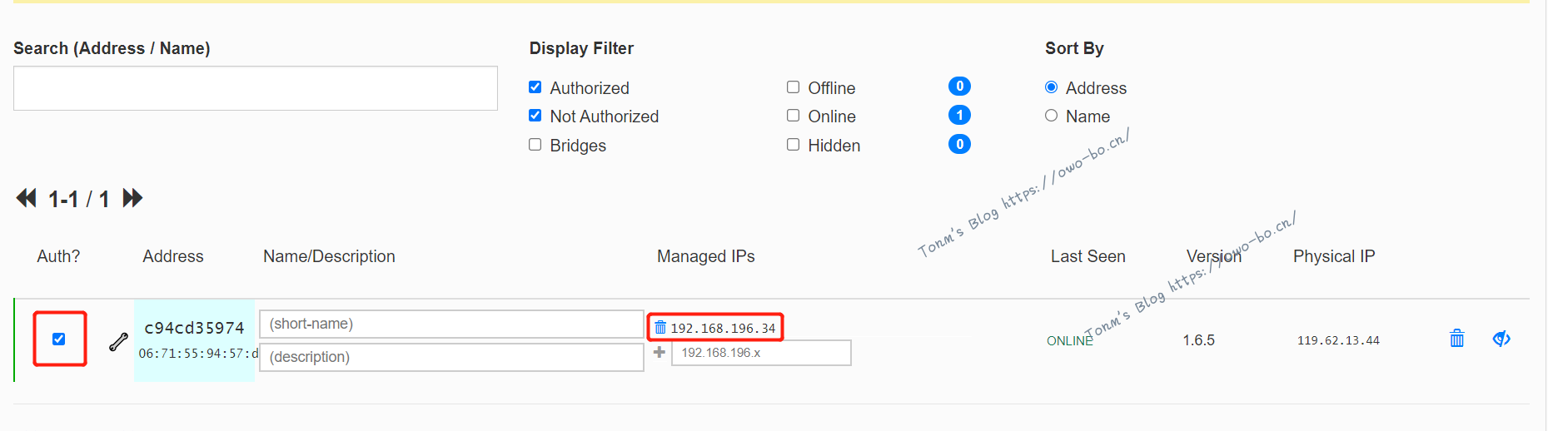This screenshot has width=1548, height=431.
Task: Enable the Offline display filter
Action: click(794, 87)
